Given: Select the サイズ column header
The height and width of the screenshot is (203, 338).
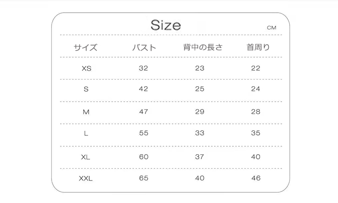Looking at the screenshot, I should click(85, 47).
